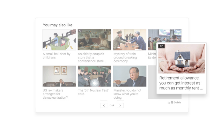Open 'A small ball shot by childrens' headline
Screen dimensions: 222x137
[x=56, y=56]
